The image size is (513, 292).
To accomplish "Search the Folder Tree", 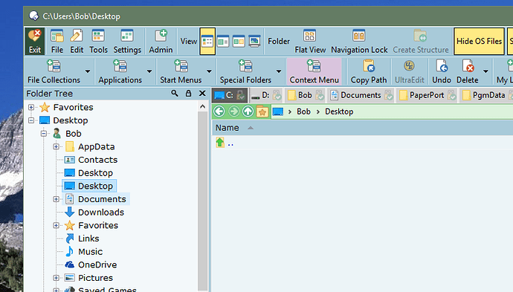I will click(175, 94).
